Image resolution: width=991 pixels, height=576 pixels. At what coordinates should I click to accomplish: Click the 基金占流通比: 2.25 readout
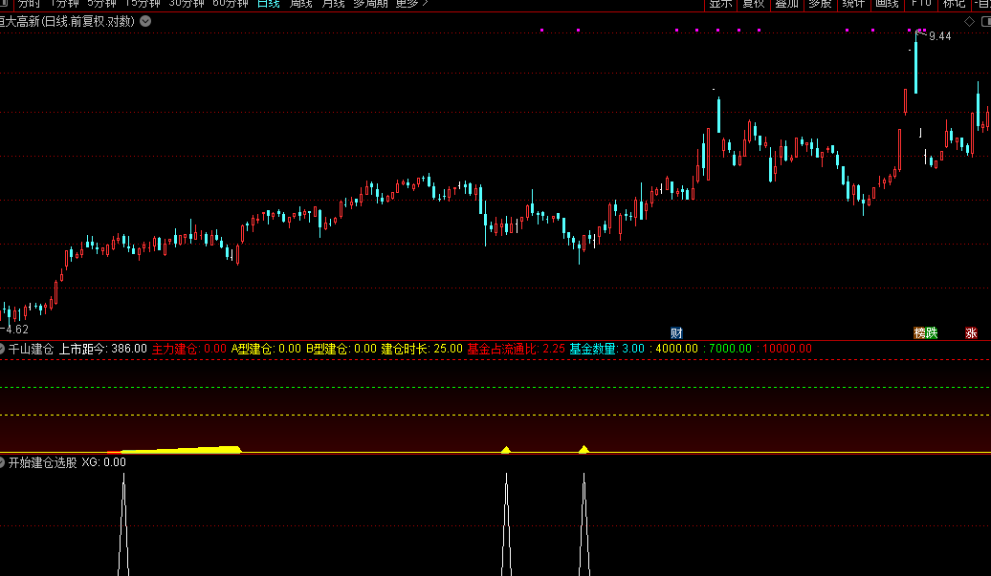coord(517,349)
